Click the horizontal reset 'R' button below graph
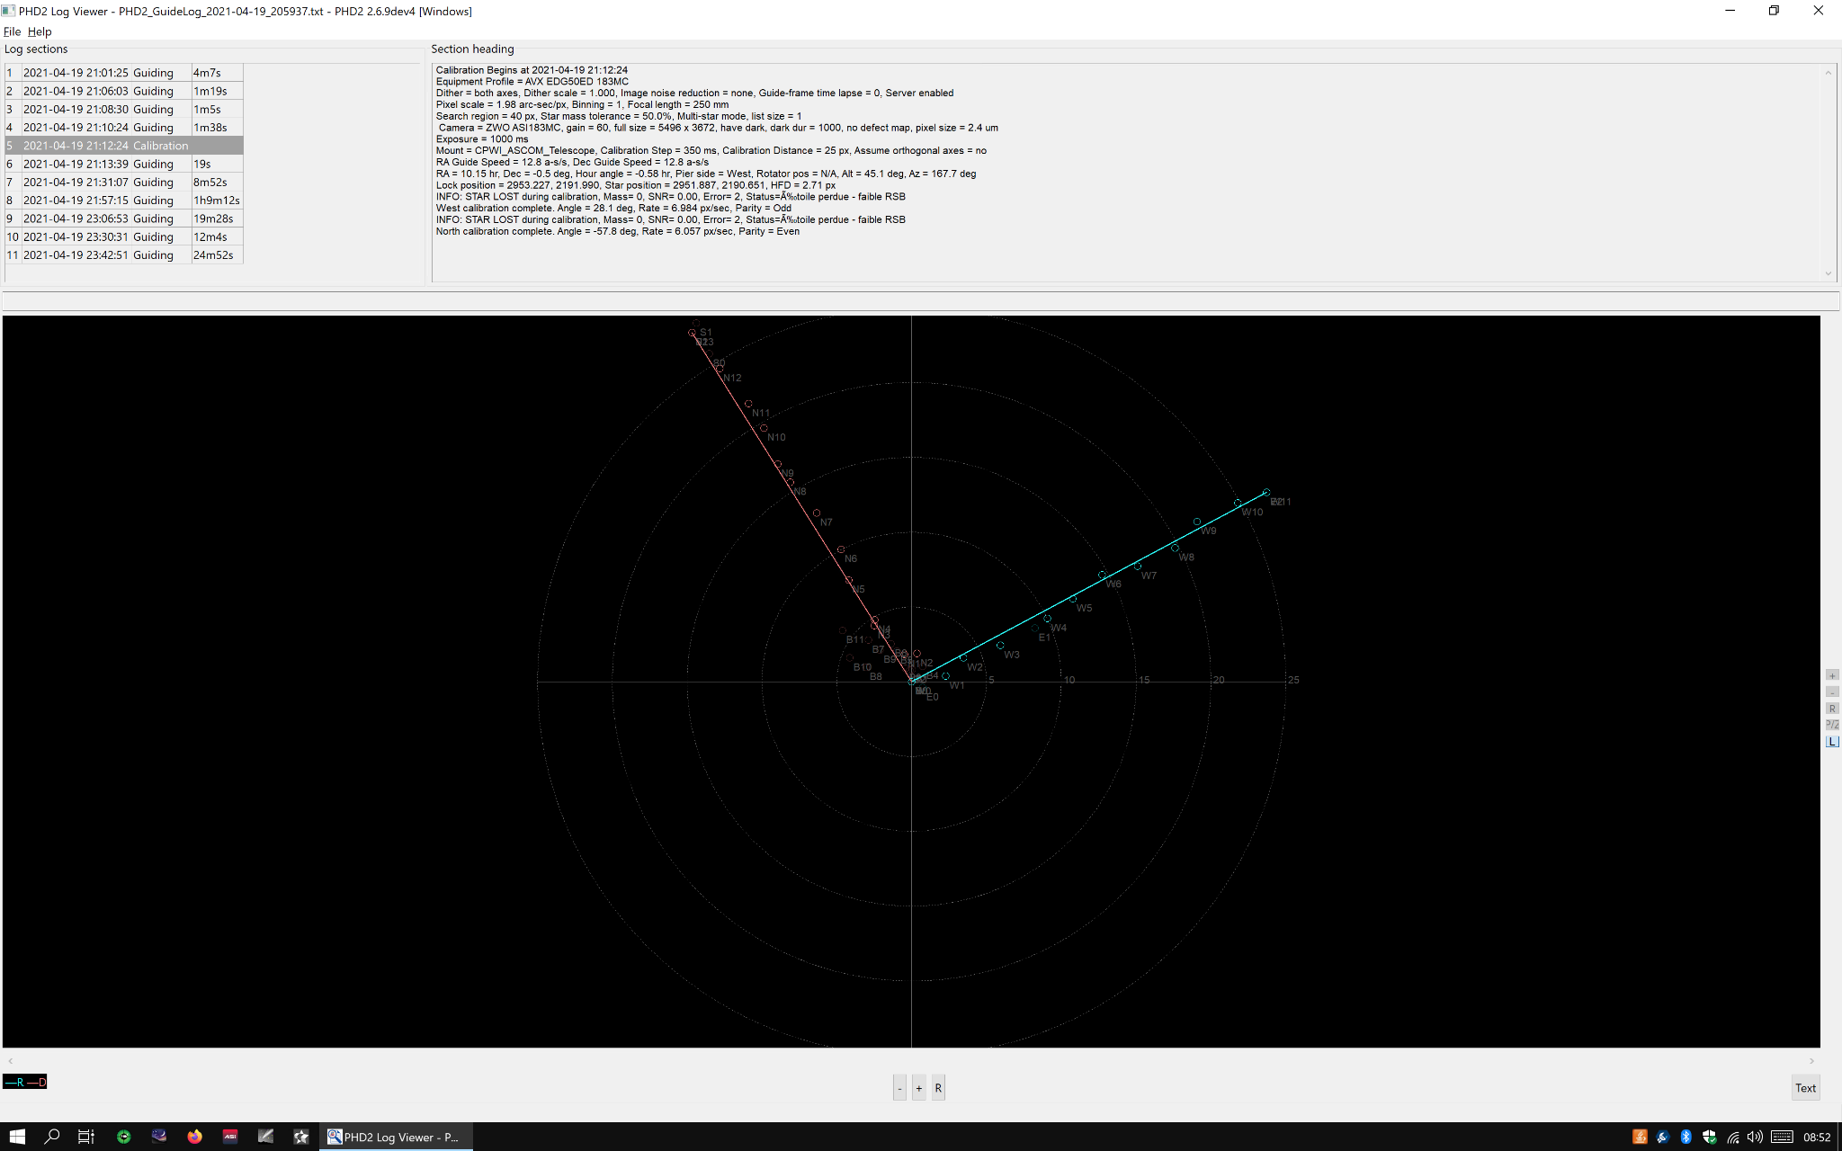Screen dimensions: 1842x1151 tap(938, 1088)
